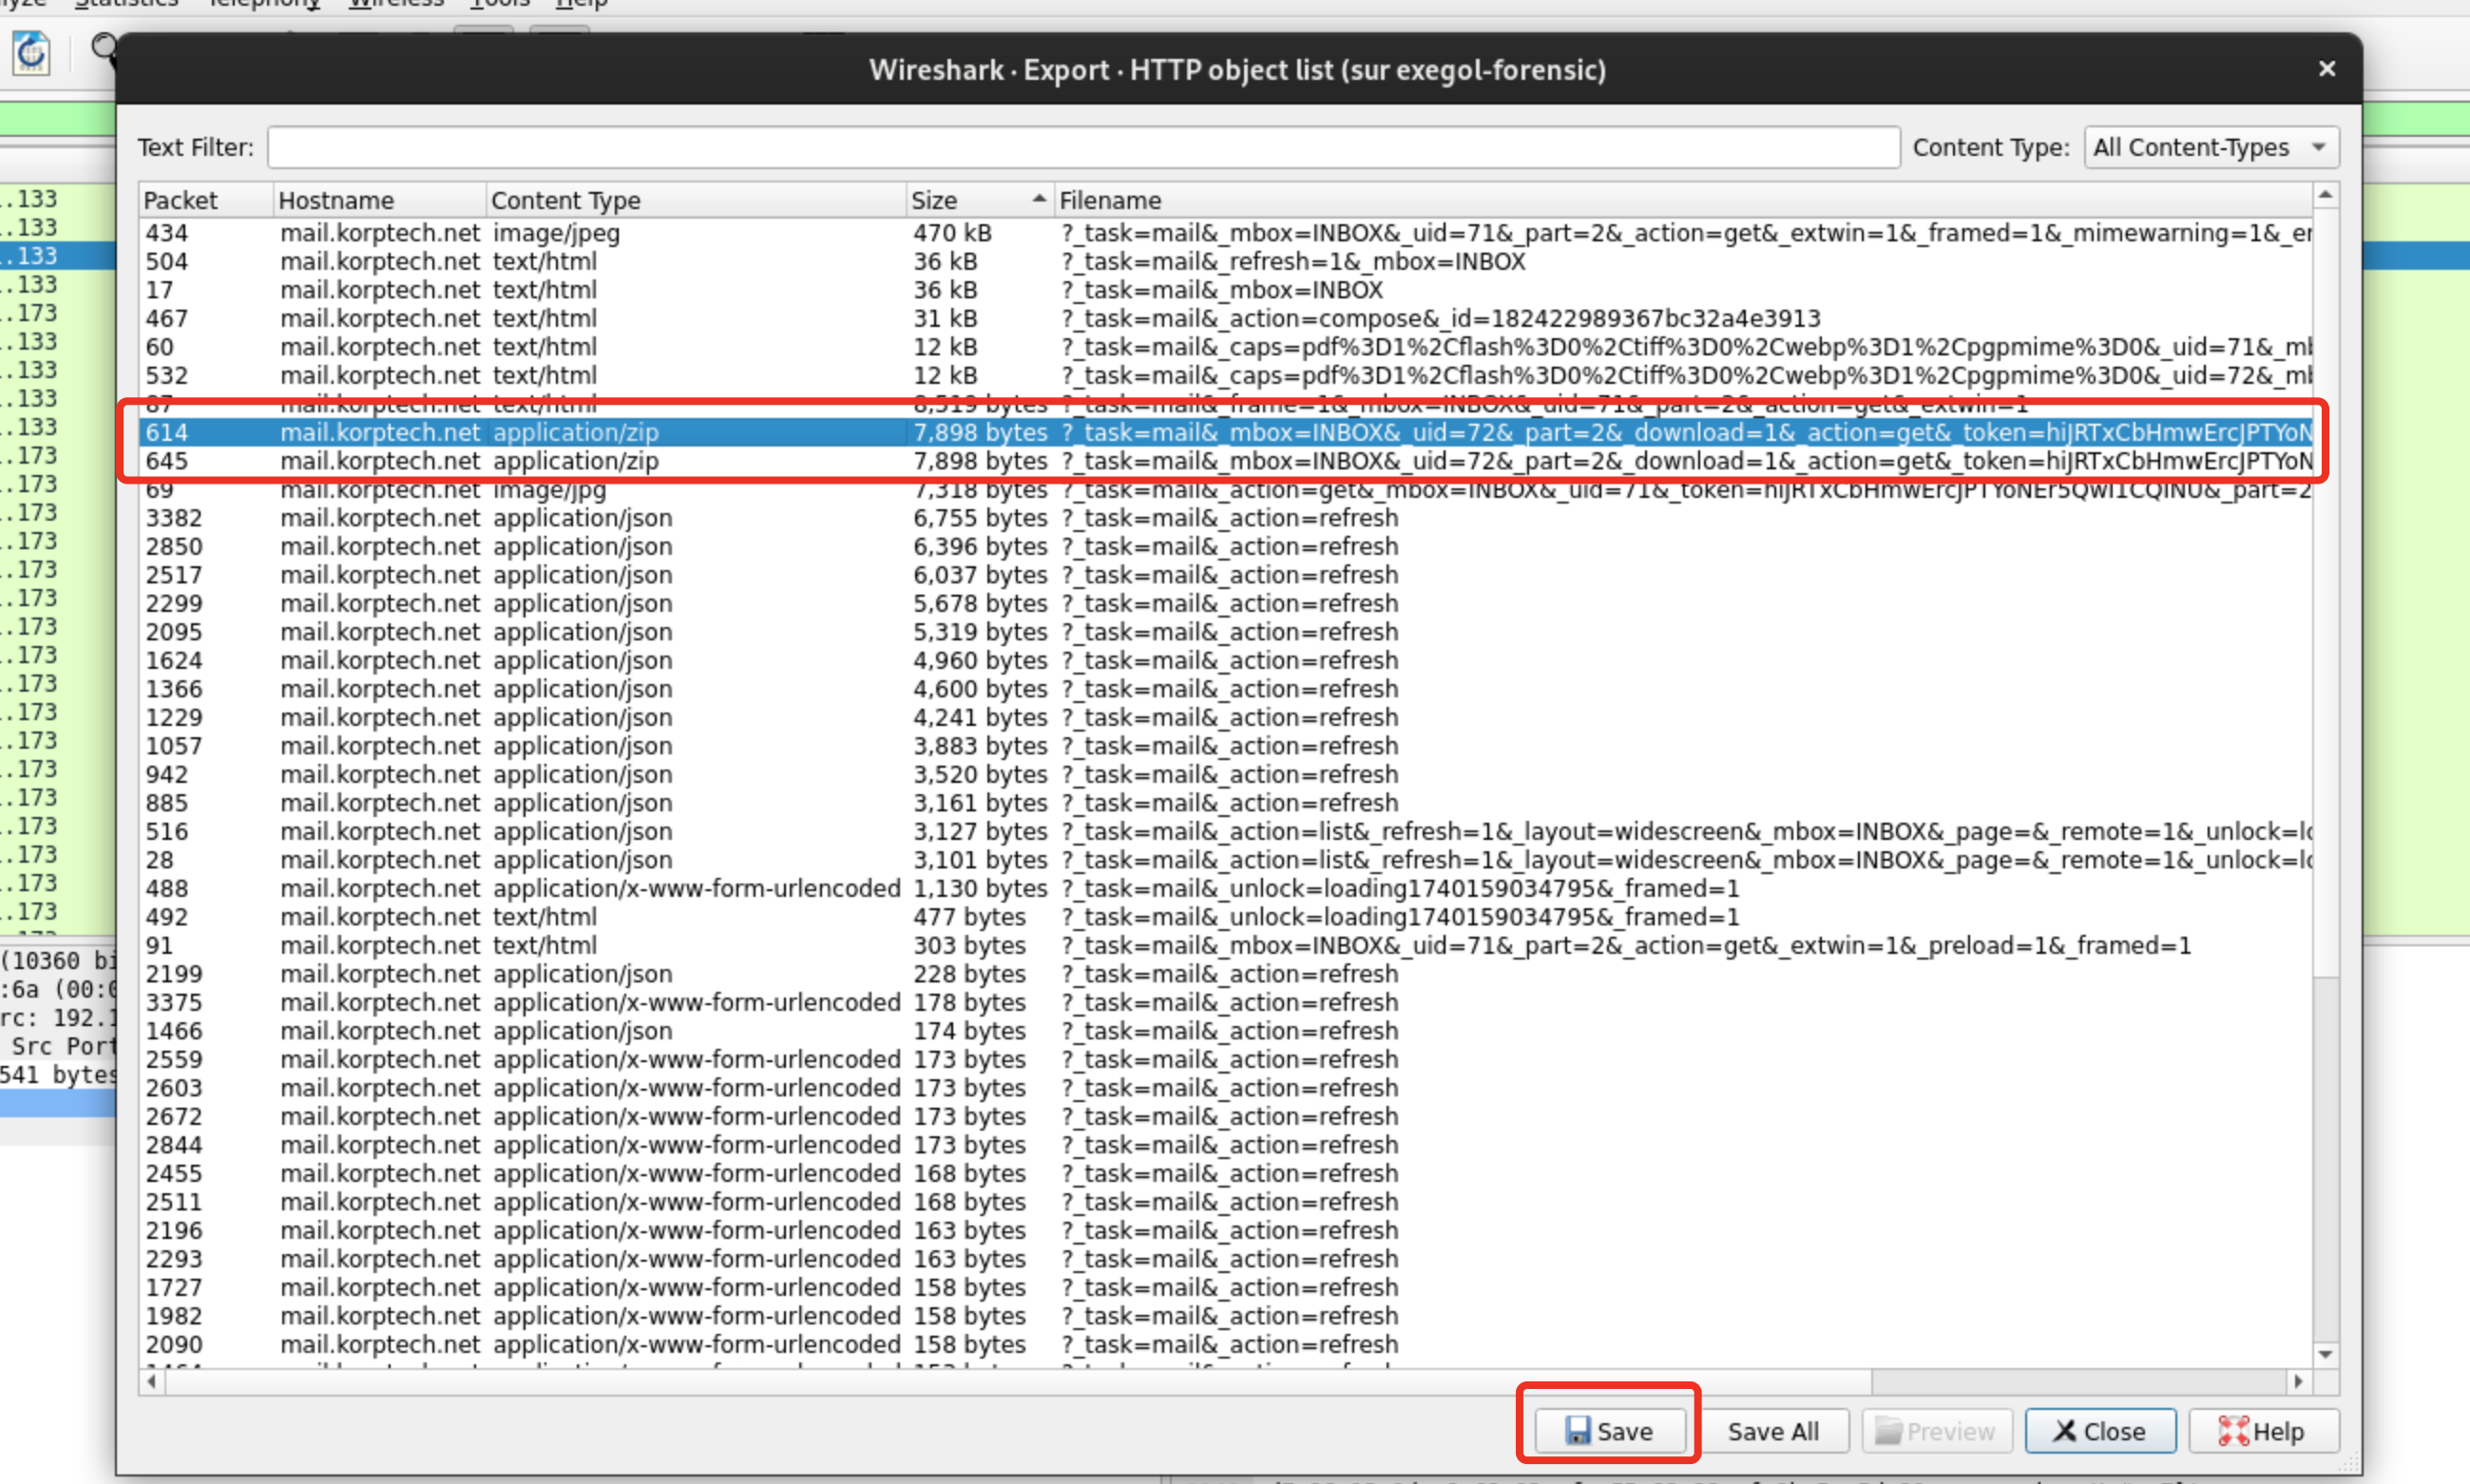
Task: Select packet 1727 row
Action: (1226, 1287)
